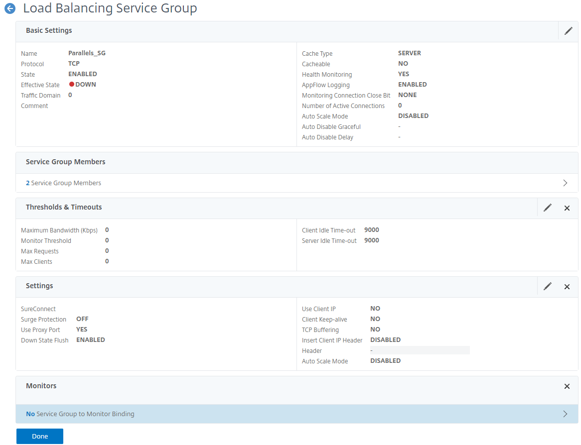Open the monitor binding row's chevron arrow
Viewport: 581px width, 445px height.
[565, 414]
